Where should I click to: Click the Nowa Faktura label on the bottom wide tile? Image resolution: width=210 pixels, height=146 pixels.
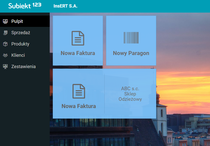click(x=79, y=106)
